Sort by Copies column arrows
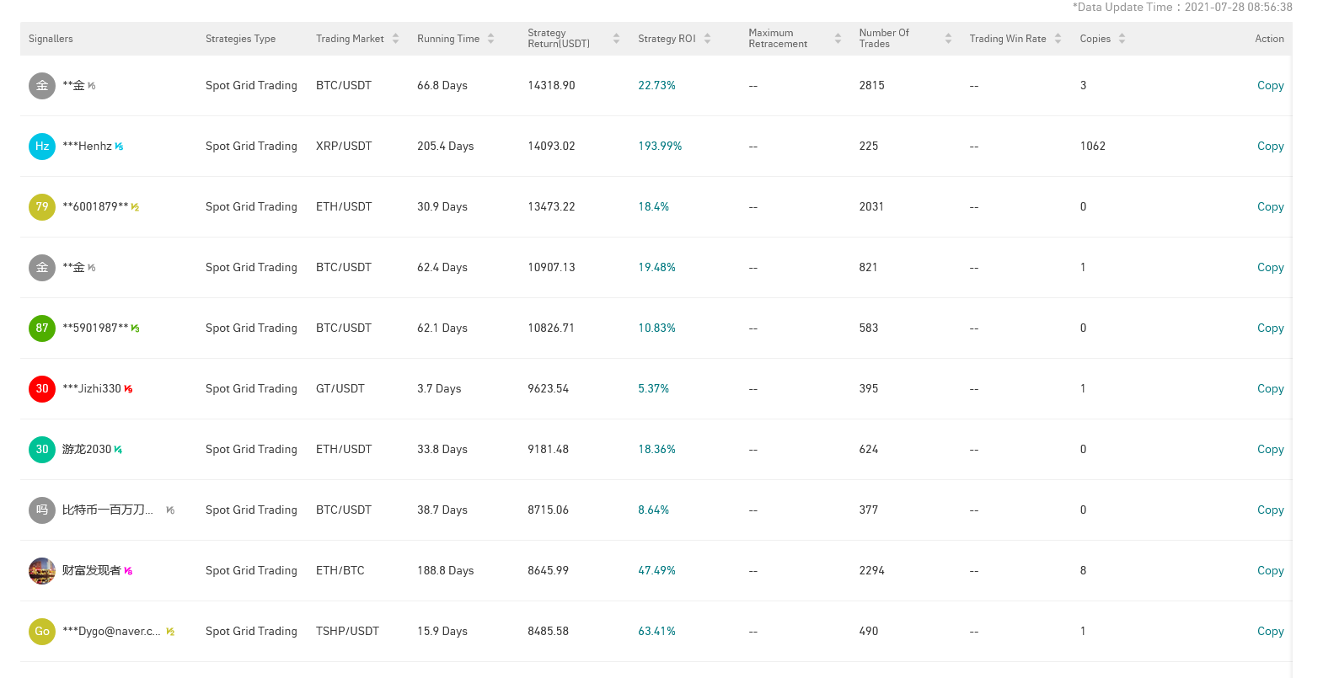 point(1122,39)
